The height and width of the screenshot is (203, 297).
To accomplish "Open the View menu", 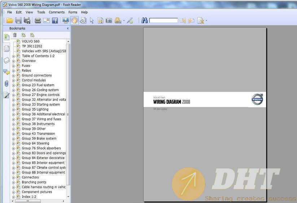I will [29, 12].
